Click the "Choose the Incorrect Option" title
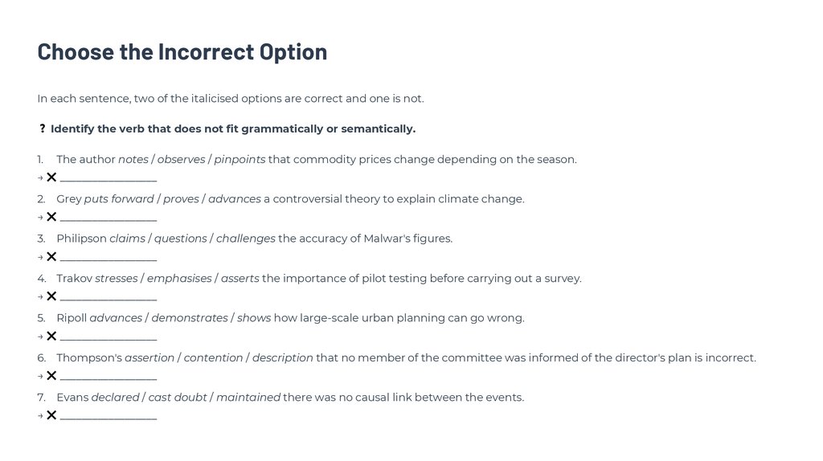This screenshot has height=461, width=823. (182, 51)
